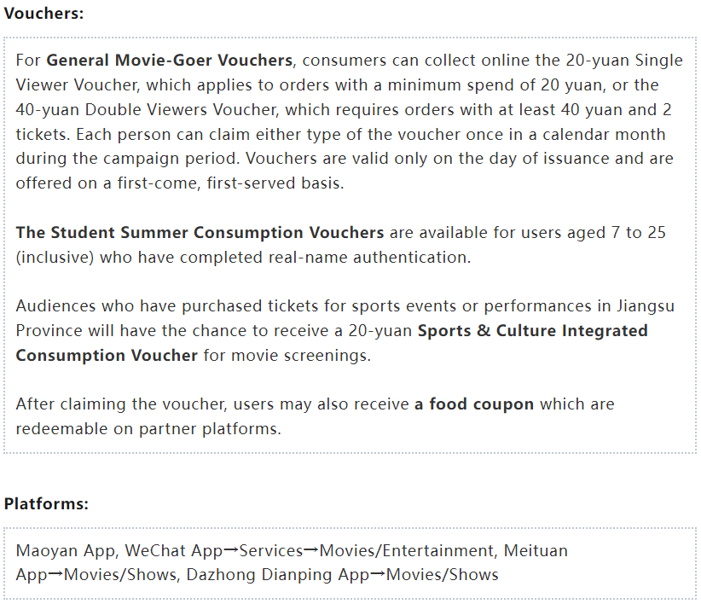Click the Platforms: heading
Image resolution: width=701 pixels, height=604 pixels.
click(46, 504)
